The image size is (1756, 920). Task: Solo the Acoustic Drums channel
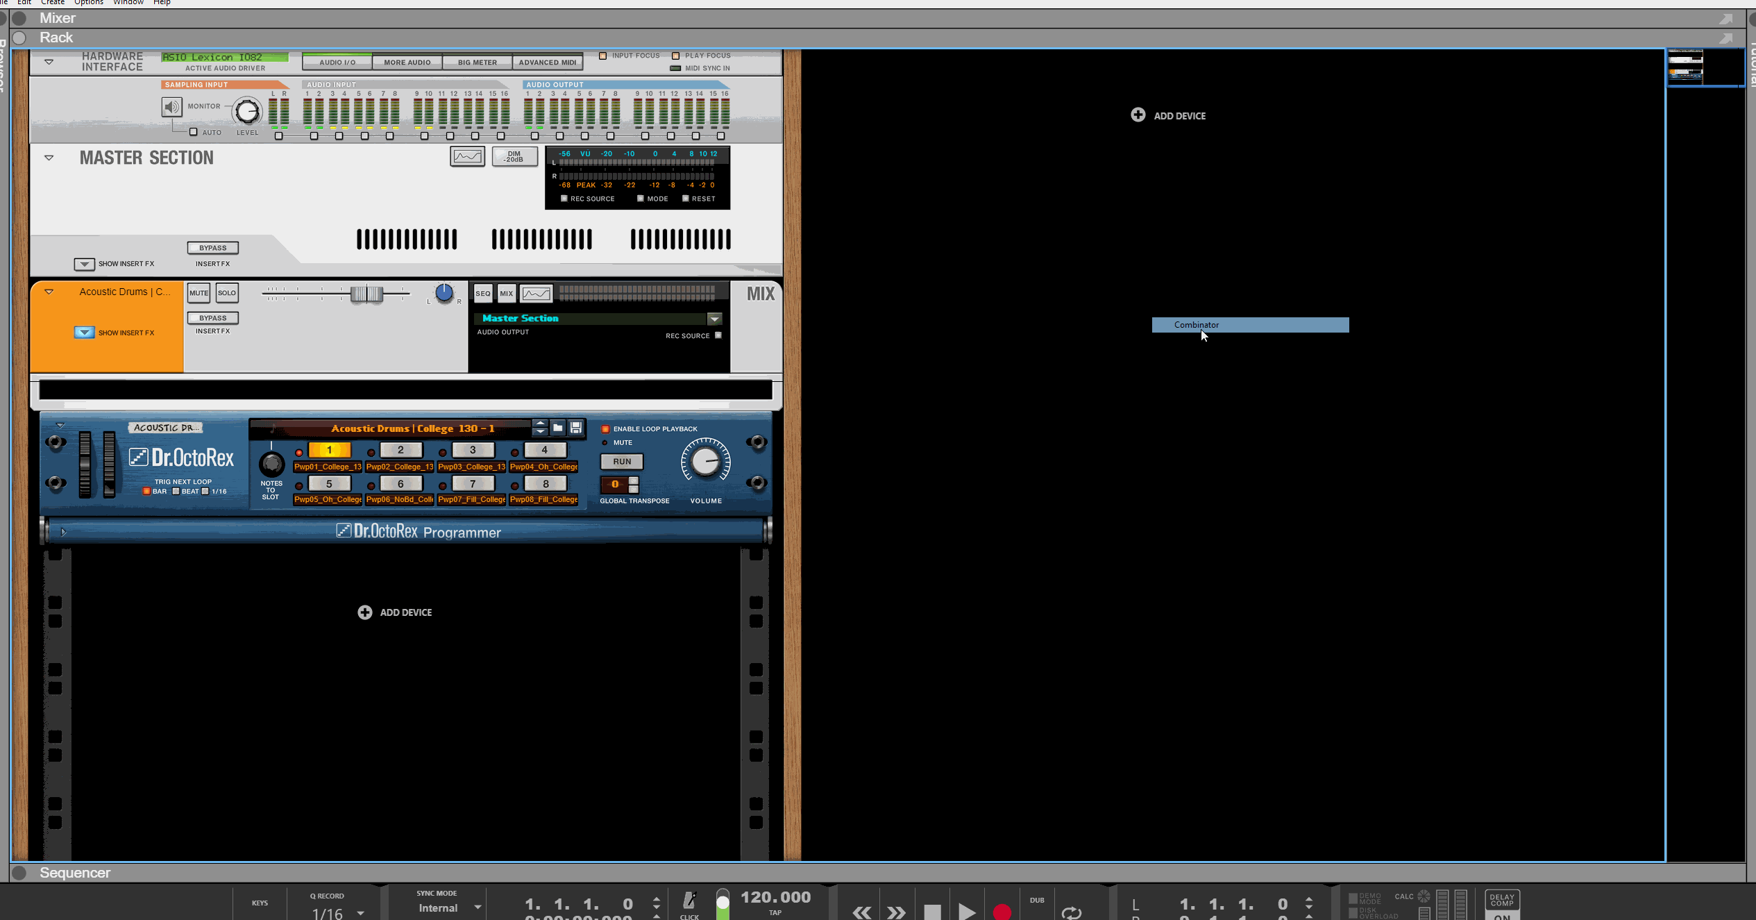click(x=226, y=293)
